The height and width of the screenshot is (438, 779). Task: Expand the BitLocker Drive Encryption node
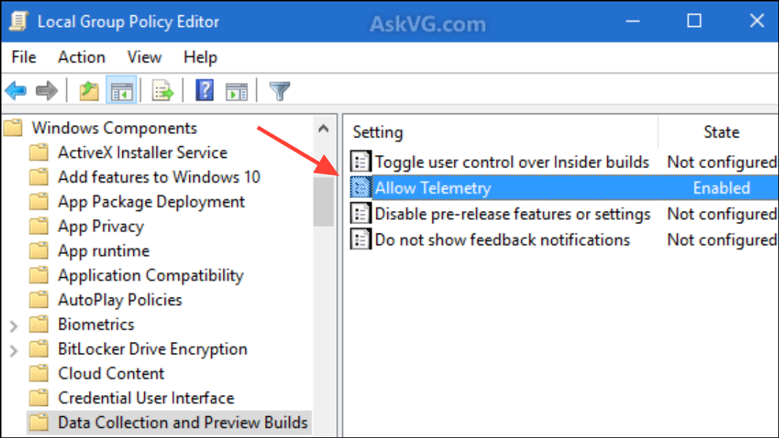(x=14, y=350)
